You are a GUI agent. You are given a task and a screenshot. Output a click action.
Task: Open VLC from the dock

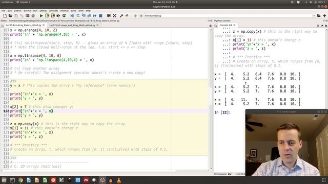[x=118, y=180]
